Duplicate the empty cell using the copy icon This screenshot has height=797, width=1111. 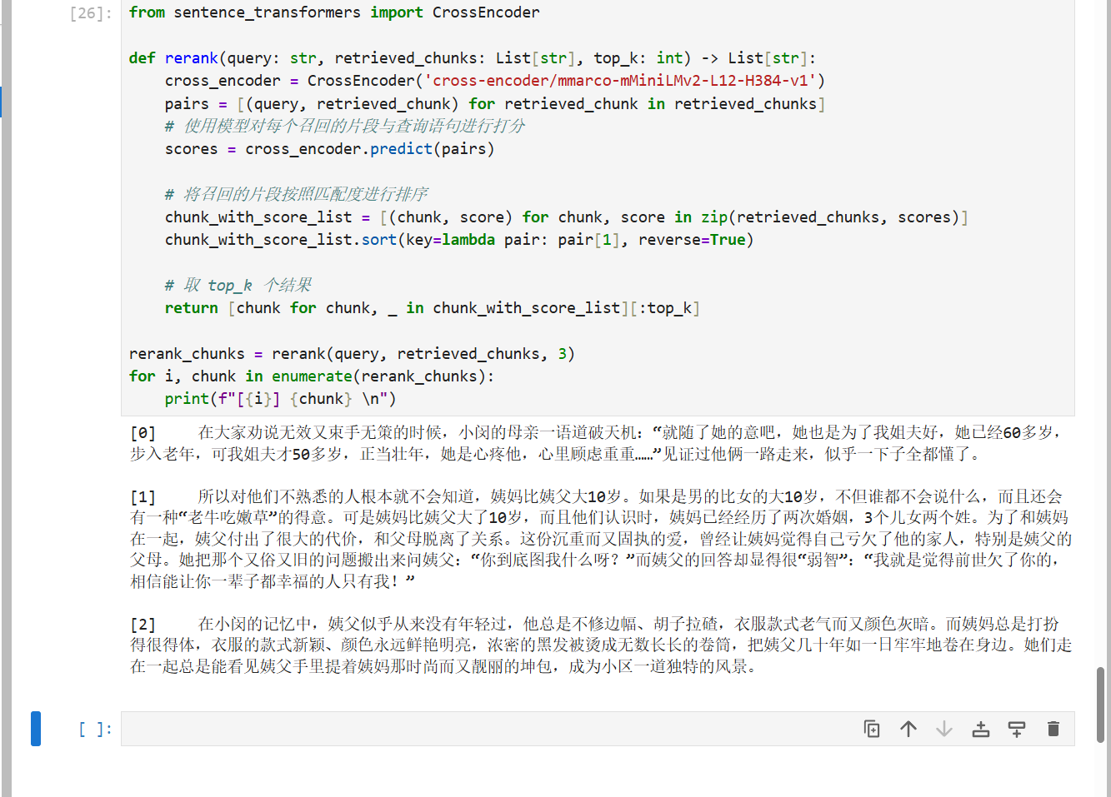[x=872, y=730]
